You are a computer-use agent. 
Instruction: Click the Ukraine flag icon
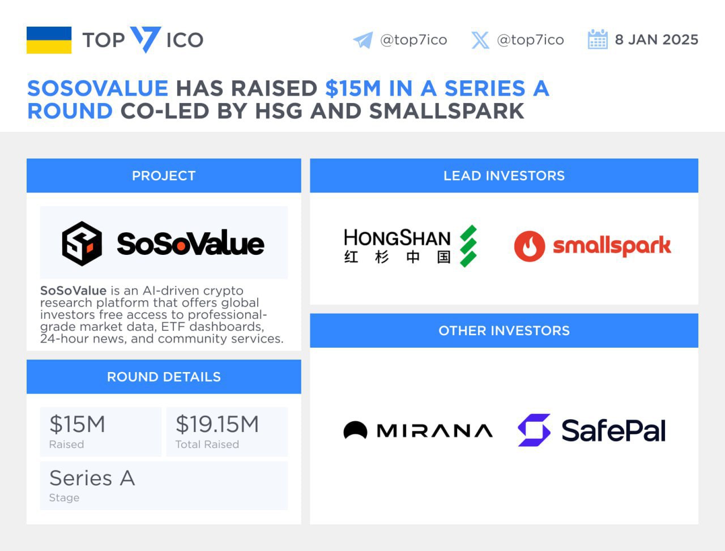tap(49, 40)
